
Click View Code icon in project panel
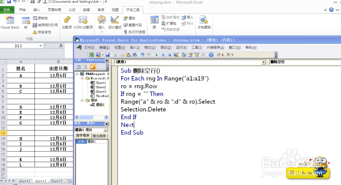pos(78,67)
